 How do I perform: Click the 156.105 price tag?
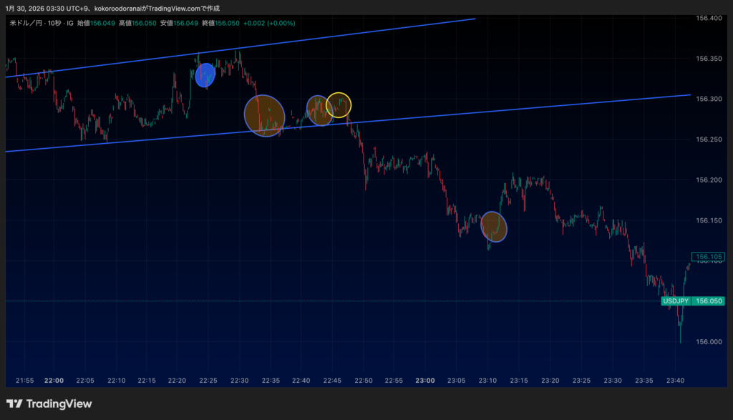[x=708, y=257]
